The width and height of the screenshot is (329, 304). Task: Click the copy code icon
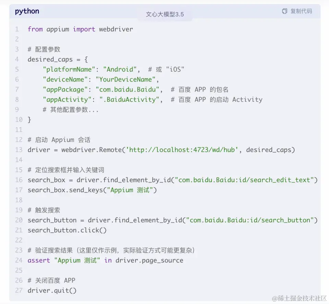coord(284,11)
